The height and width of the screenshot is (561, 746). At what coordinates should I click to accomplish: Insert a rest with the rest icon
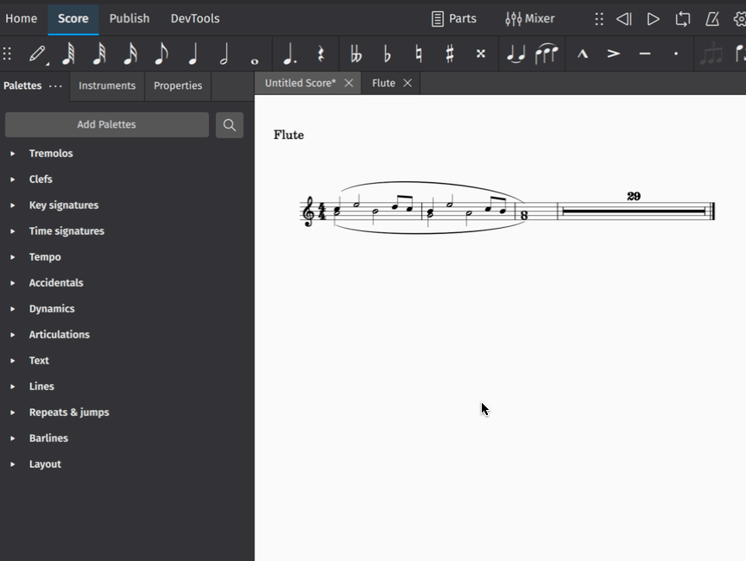(320, 54)
